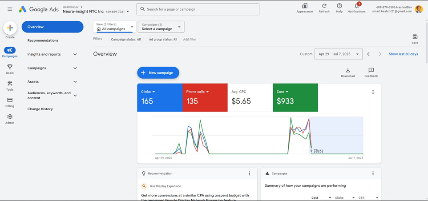Open Tools wrench icon
This screenshot has height=201, width=428.
(x=10, y=84)
